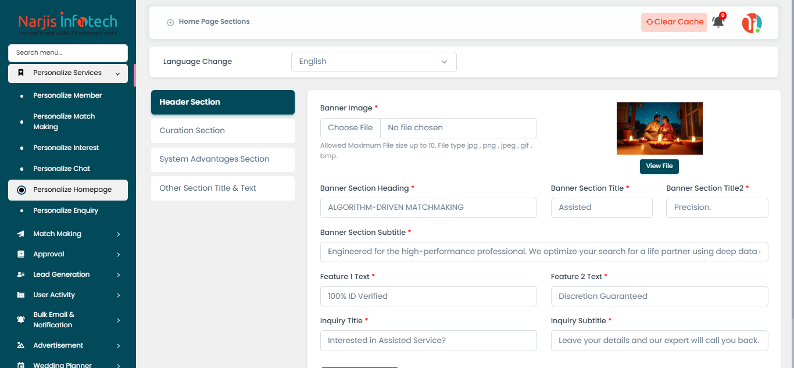794x368 pixels.
Task: Expand the Lead Generation menu arrow
Action: coord(119,274)
